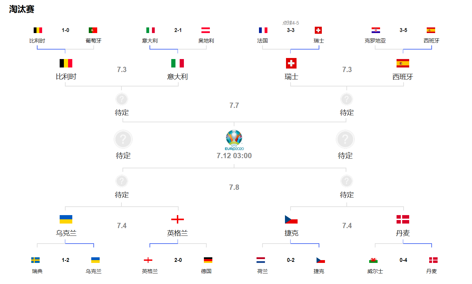Open the 1-0 Belgium vs Portugal score

[x=66, y=30]
